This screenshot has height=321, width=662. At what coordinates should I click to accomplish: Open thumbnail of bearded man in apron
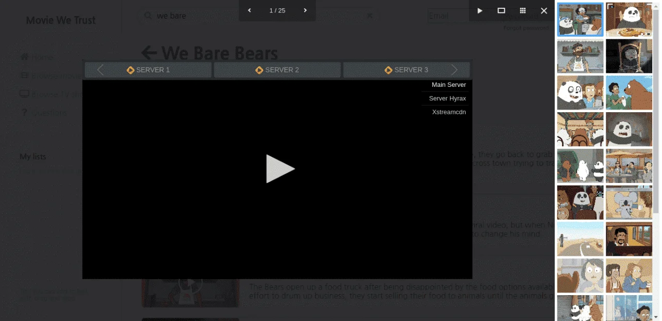pos(580,56)
